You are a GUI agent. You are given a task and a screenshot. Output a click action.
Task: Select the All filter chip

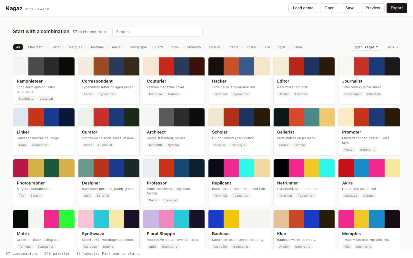point(18,47)
